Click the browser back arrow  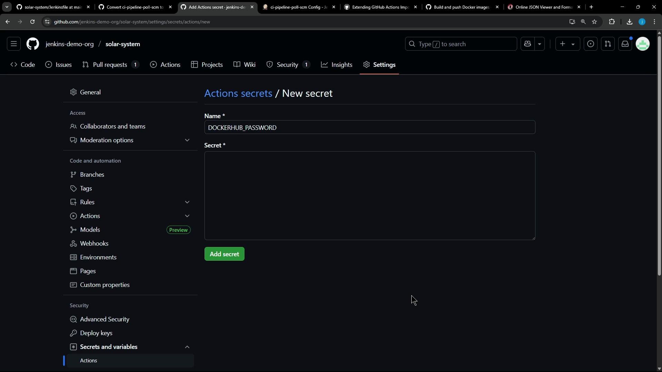(8, 22)
